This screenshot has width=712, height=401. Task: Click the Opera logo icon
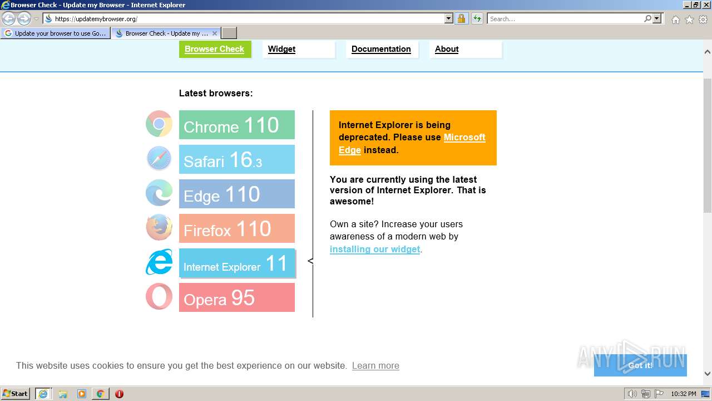[159, 297]
